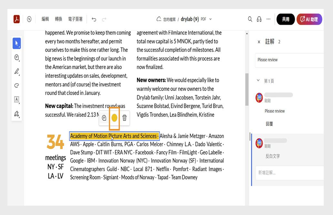The image size is (333, 215).
Task: Click the large 34 meetings number
Action: [x=55, y=142]
